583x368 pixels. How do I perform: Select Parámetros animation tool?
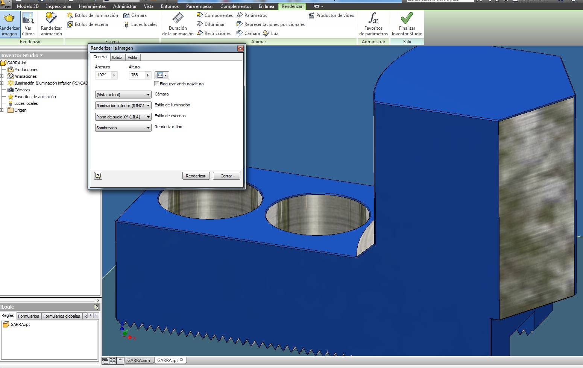tap(252, 15)
